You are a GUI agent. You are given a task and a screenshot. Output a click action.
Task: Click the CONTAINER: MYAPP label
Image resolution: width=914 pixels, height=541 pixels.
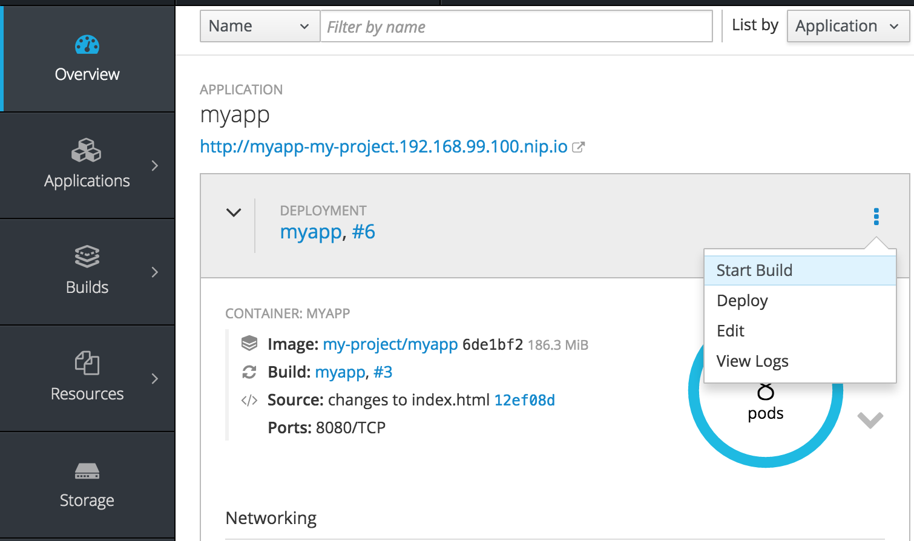click(288, 313)
